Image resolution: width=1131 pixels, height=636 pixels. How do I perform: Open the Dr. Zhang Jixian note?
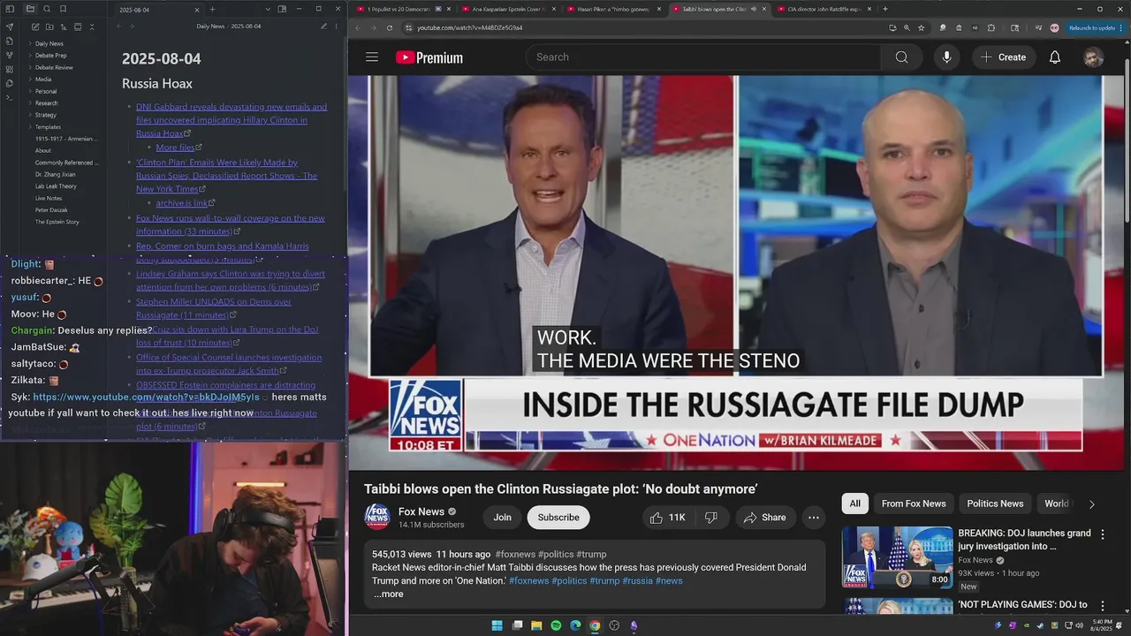click(55, 174)
